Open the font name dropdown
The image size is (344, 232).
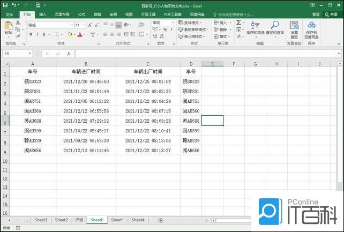(x=72, y=25)
